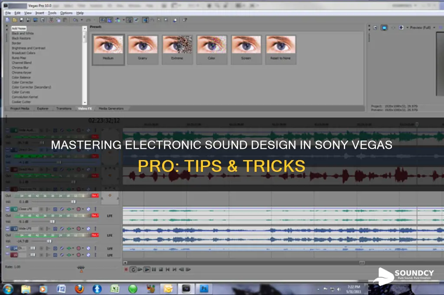
Task: Open the Options menu
Action: 66,13
